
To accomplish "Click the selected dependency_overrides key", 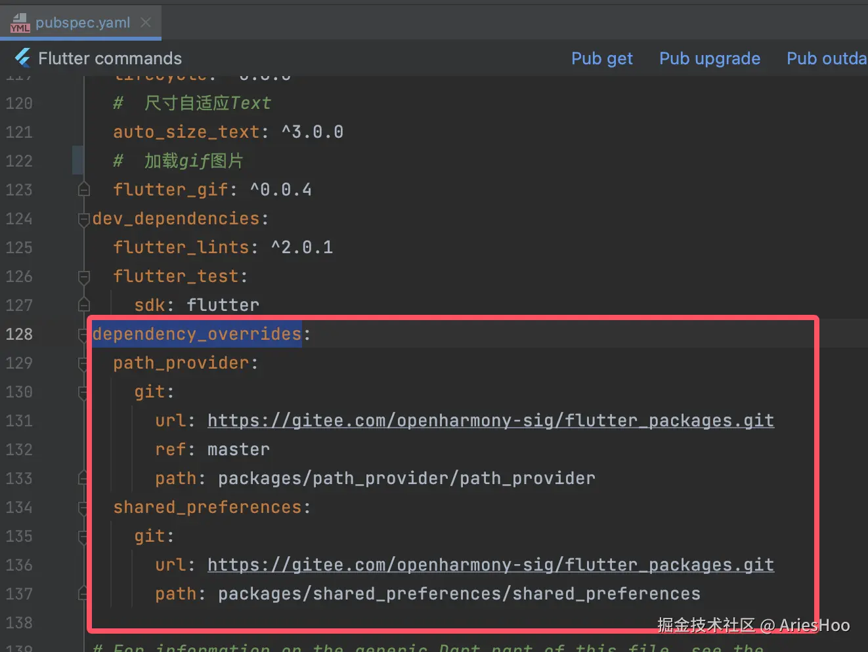I will [x=197, y=334].
